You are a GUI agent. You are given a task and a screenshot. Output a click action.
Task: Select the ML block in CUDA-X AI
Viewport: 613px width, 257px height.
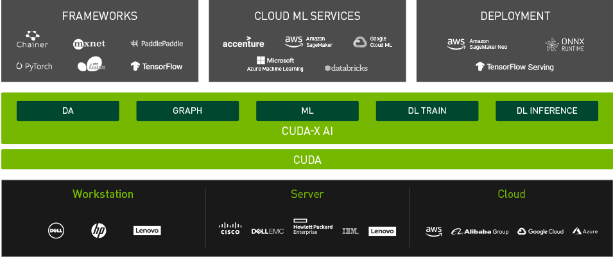tap(307, 111)
